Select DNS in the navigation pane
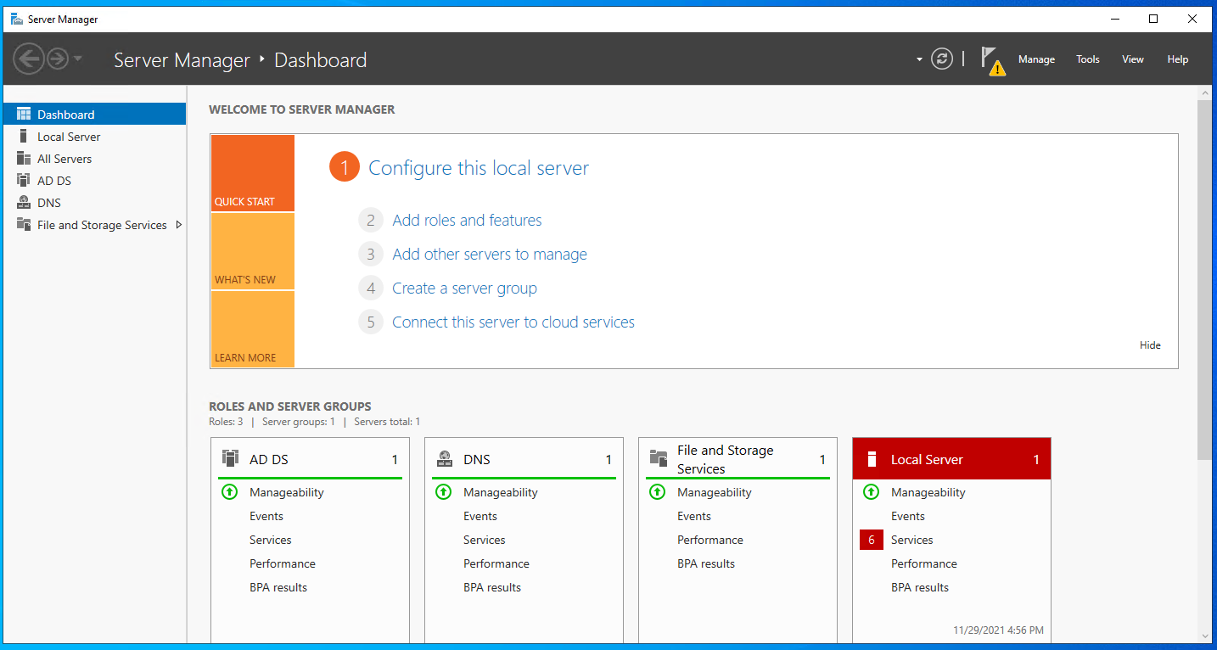Screen dimensions: 1217x650 point(94,203)
